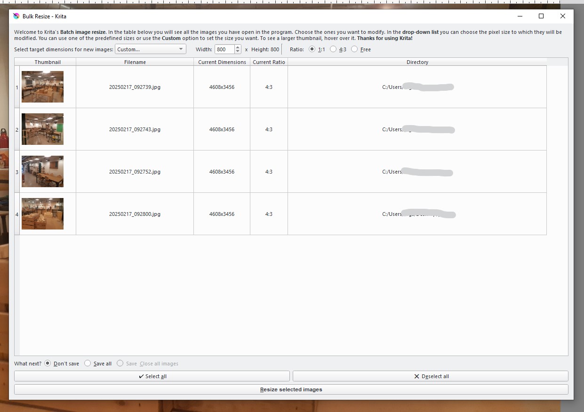Click ratio cell of 20250217_092739.jpg row
The image size is (584, 412).
269,87
